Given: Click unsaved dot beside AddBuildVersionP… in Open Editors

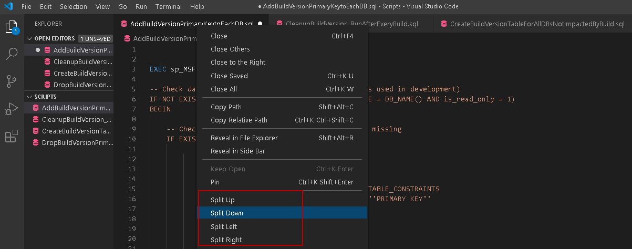Looking at the screenshot, I should click(38, 50).
